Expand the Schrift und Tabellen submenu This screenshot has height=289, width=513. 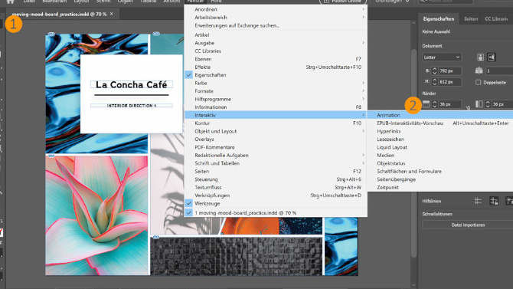[276, 163]
